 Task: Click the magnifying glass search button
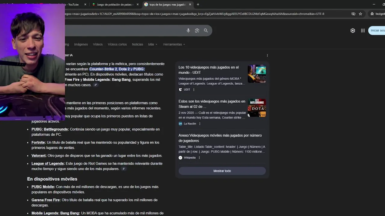[x=206, y=30]
